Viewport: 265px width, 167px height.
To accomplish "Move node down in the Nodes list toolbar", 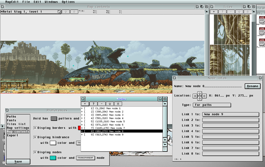I will point(118,104).
